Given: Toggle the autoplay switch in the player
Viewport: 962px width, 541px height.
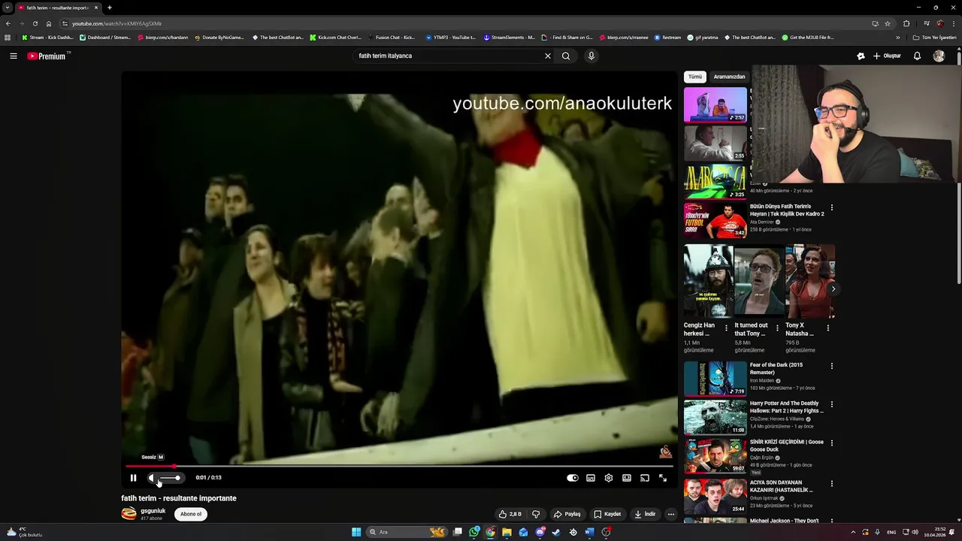Looking at the screenshot, I should [x=573, y=478].
